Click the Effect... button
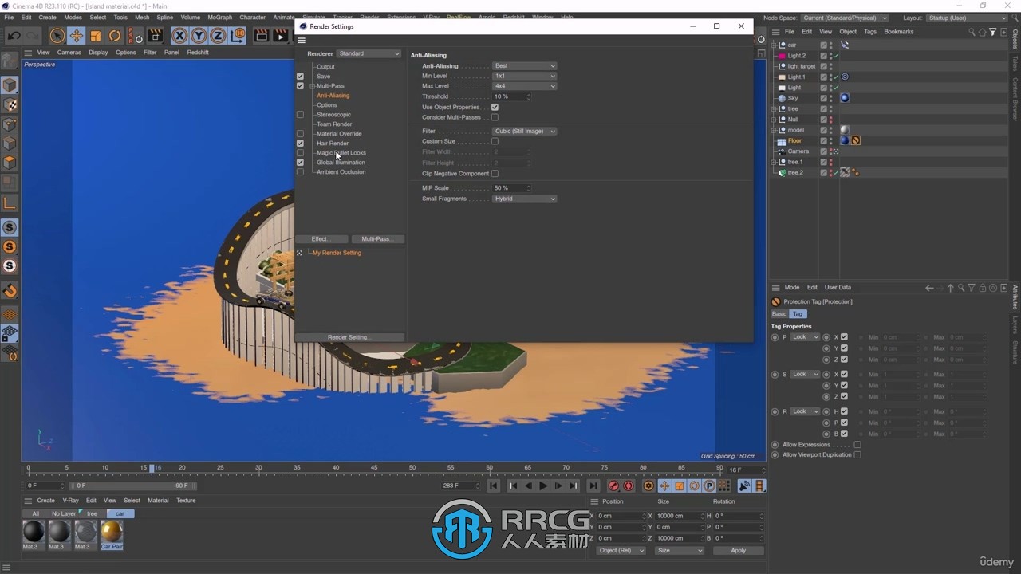Screen dimensions: 1021x574 point(321,239)
